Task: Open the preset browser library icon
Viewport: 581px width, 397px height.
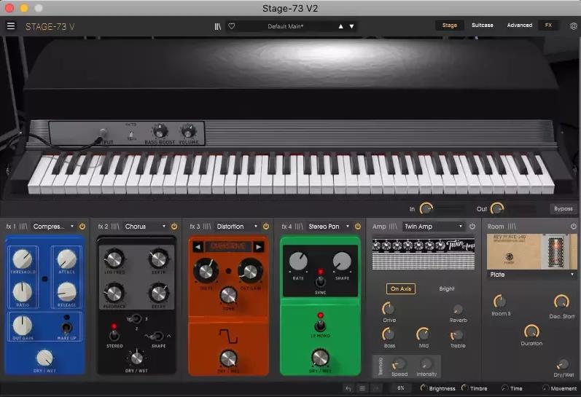Action: click(218, 26)
